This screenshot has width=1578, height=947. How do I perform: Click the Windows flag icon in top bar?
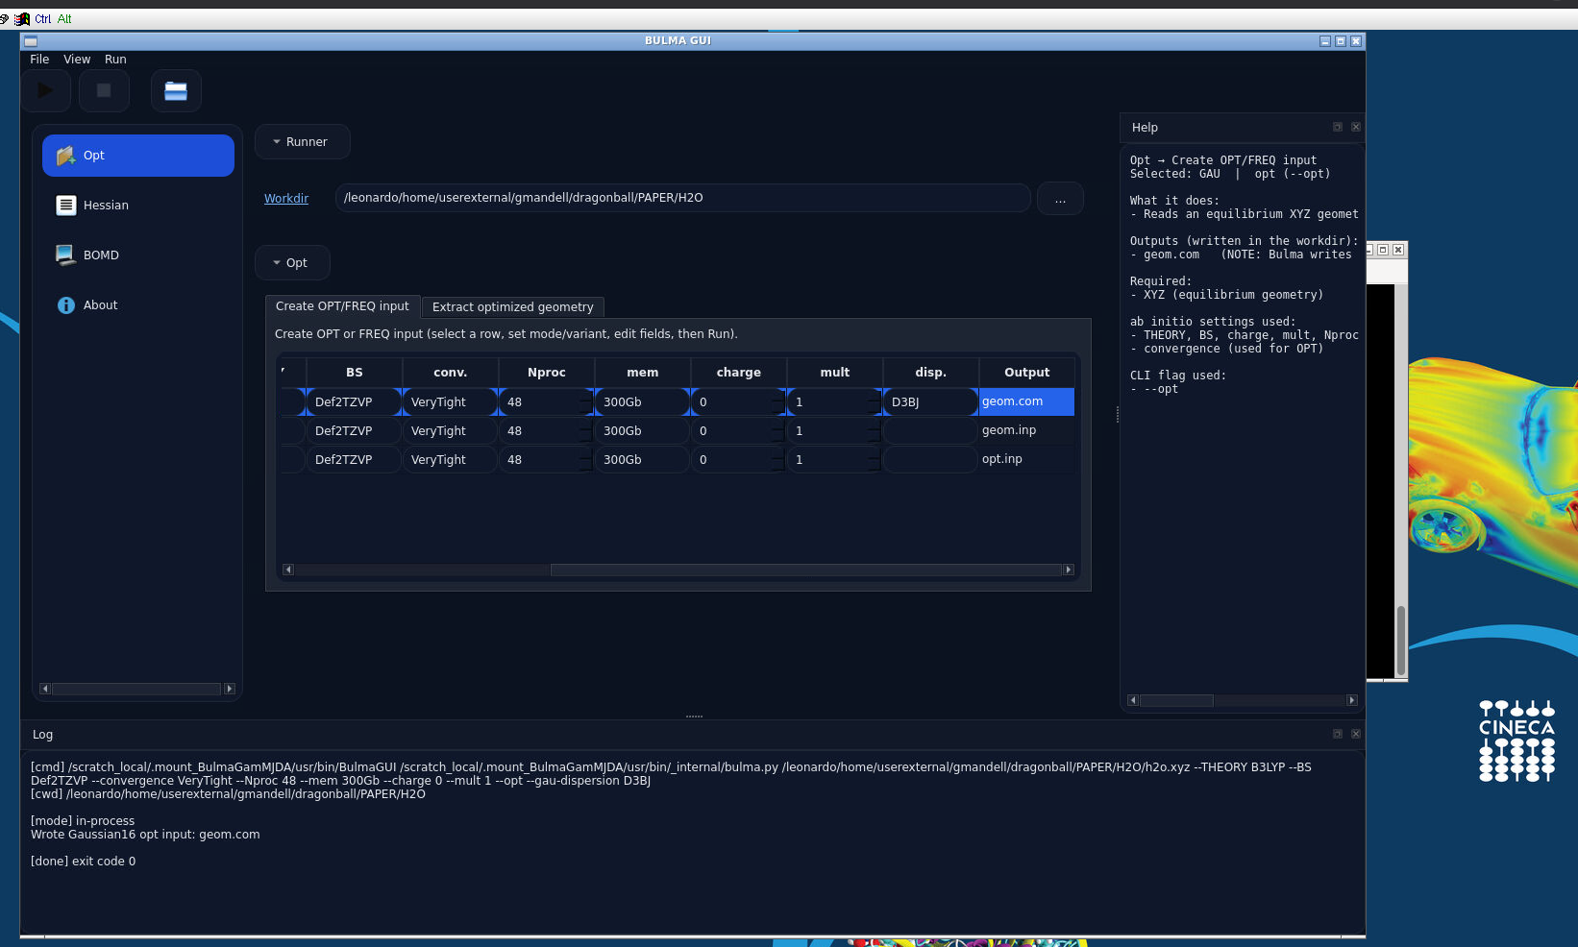coord(22,19)
